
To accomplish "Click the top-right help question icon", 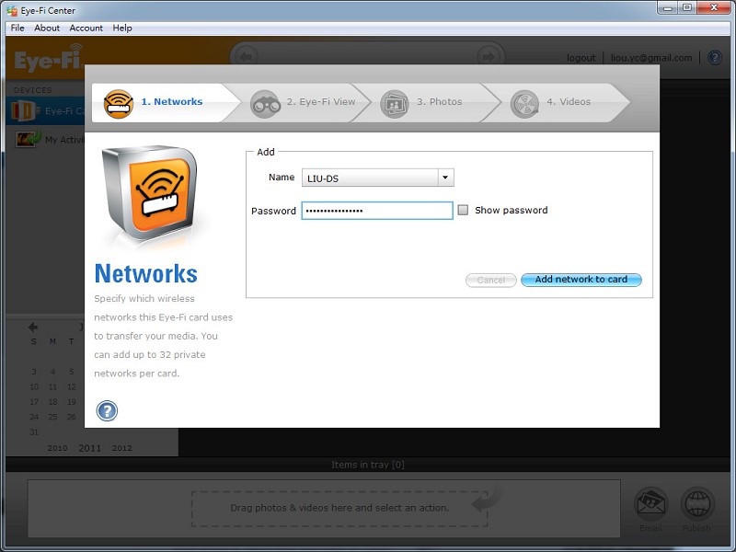I will point(715,57).
